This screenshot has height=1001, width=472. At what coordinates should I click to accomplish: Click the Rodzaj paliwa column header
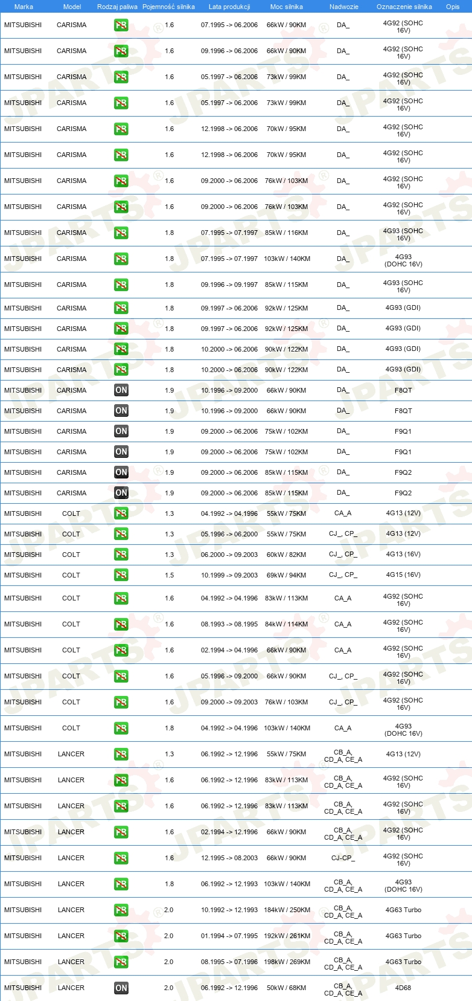tap(117, 7)
